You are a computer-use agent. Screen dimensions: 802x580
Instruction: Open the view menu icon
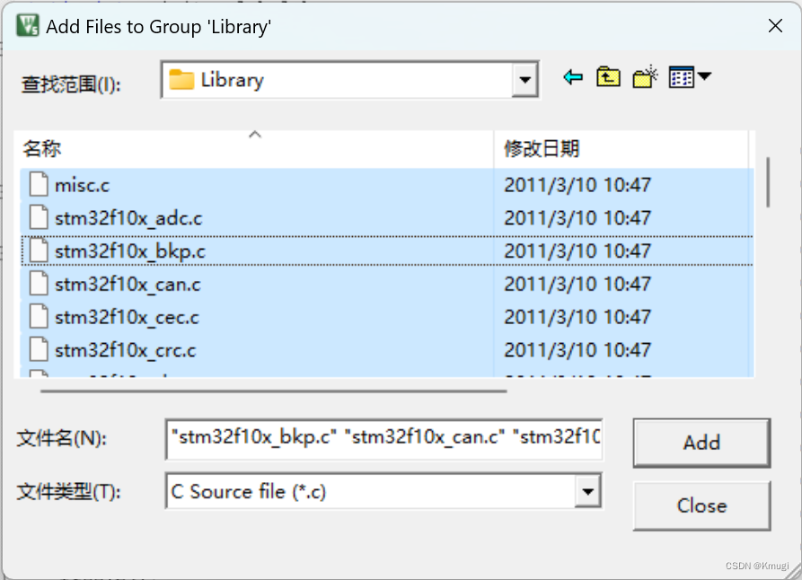point(682,78)
